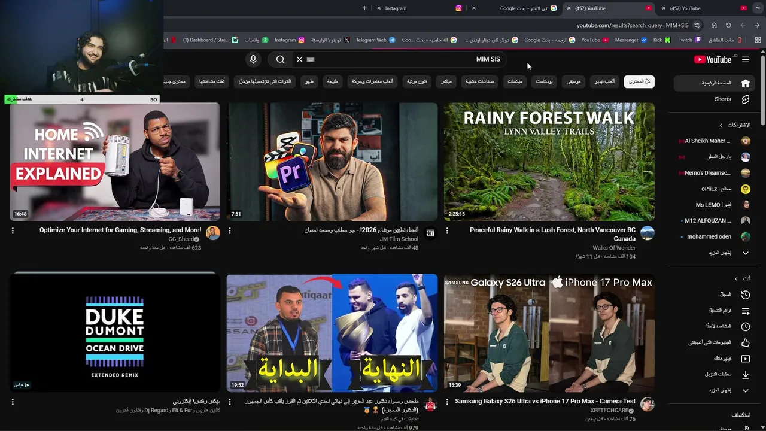
Task: Open the Walks Of Wonder channel name
Action: point(614,248)
